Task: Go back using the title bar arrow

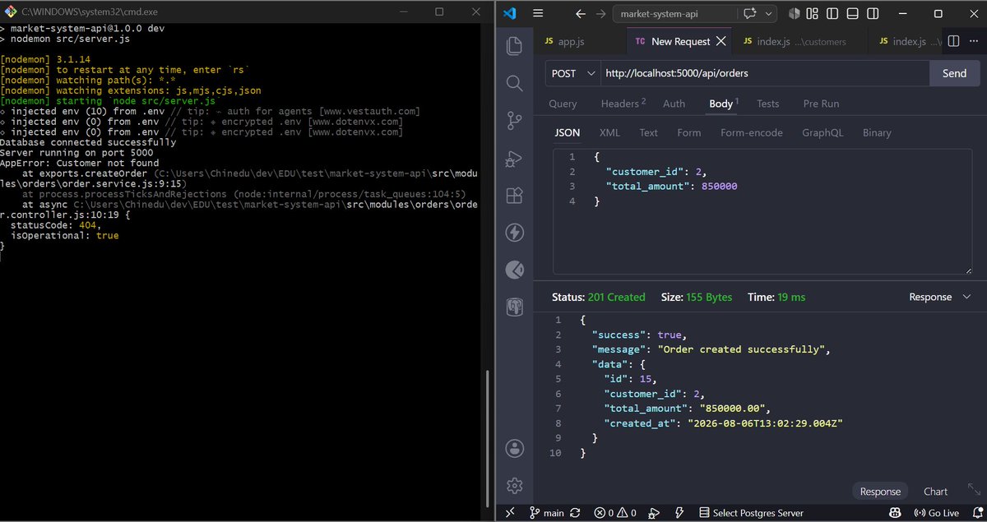Action: [581, 14]
